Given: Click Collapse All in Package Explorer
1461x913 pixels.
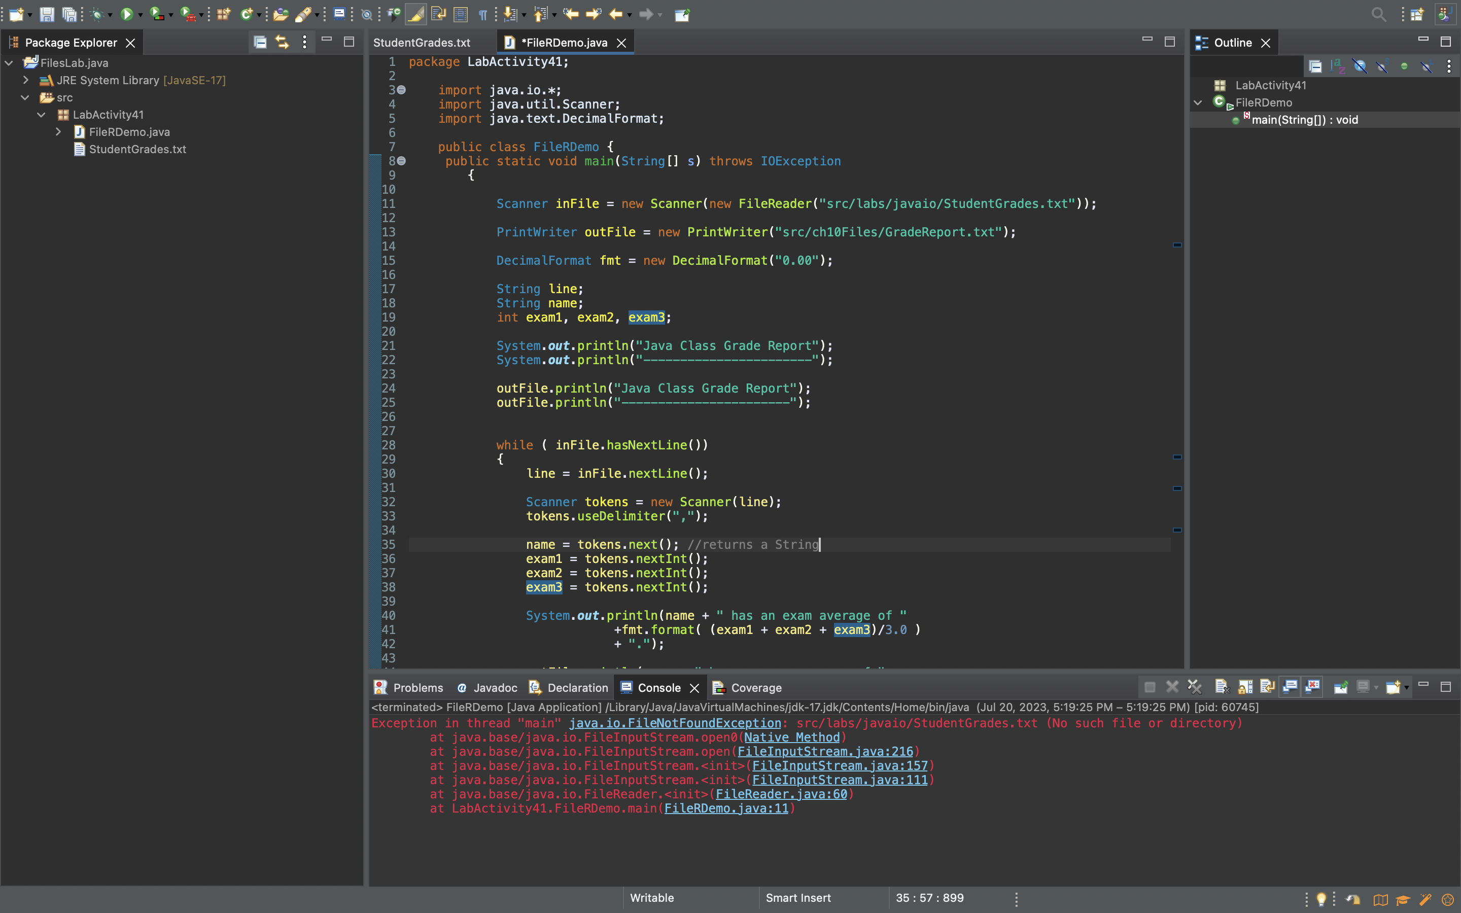Looking at the screenshot, I should tap(260, 42).
